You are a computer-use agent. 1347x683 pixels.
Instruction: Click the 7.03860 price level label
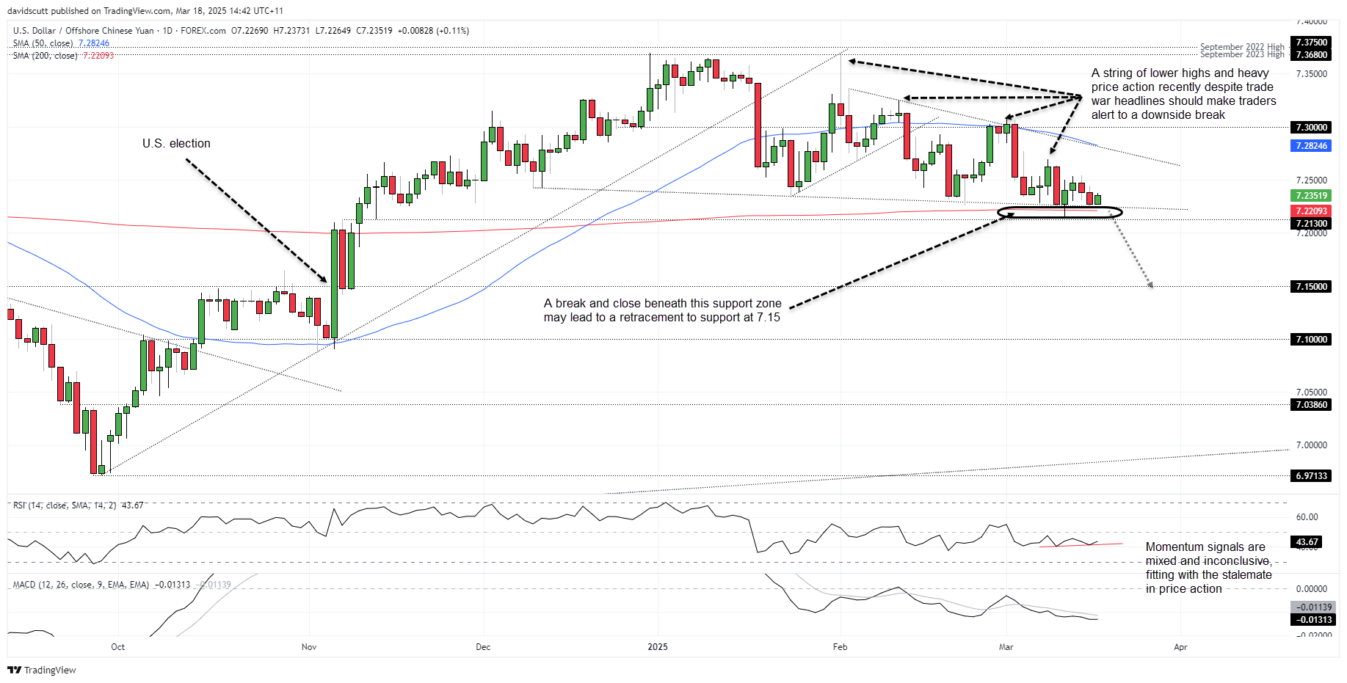[x=1311, y=405]
